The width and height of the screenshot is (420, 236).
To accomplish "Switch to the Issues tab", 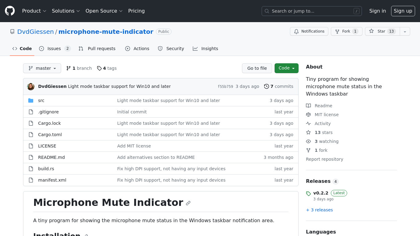I will pyautogui.click(x=55, y=49).
